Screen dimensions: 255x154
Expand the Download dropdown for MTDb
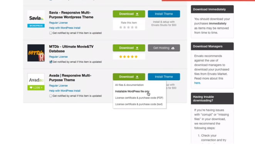pos(129,48)
